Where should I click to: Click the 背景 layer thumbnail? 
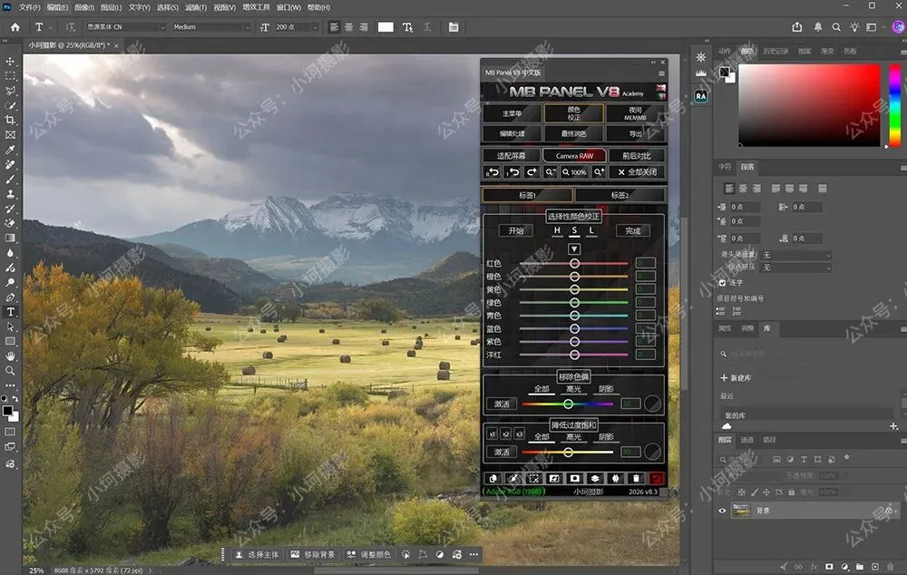coord(742,511)
